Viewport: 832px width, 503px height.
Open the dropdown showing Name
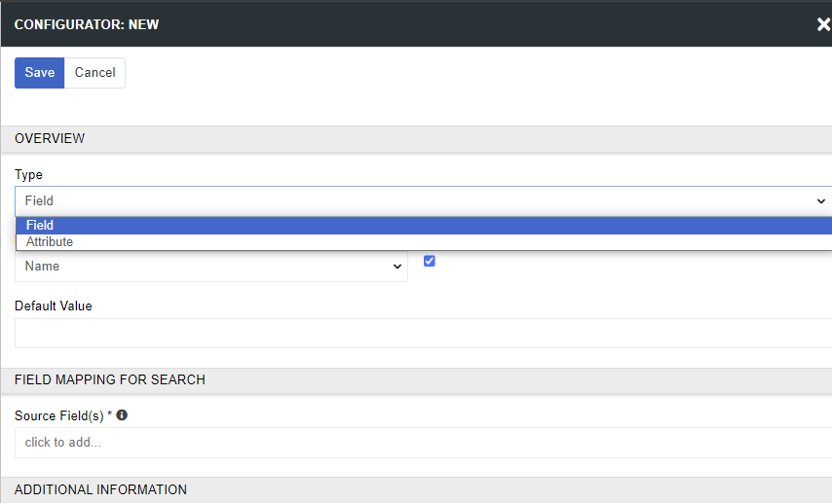(210, 267)
